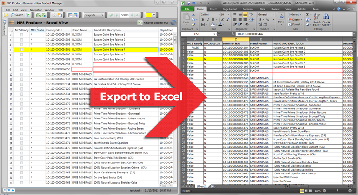This screenshot has height=195, width=358.
Task: Check MCS Ready box for Prime Time Primer Shadows- Gunmetal
Action: 21,114
